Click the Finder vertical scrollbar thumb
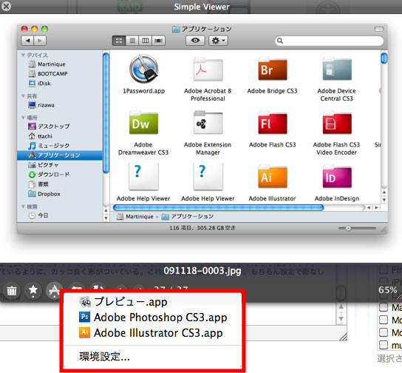This screenshot has width=402, height=373. pos(384,58)
